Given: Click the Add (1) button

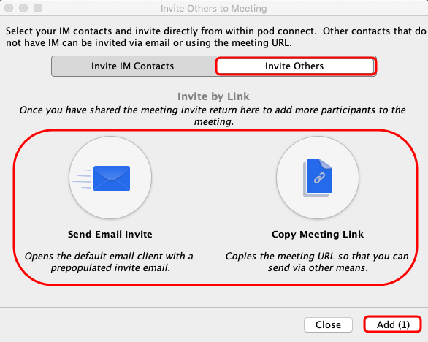Looking at the screenshot, I should 393,324.
